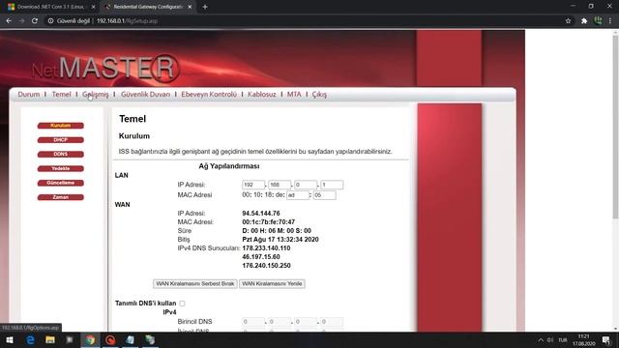Switch to Chrome in the taskbar
The height and width of the screenshot is (348, 619).
click(90, 340)
